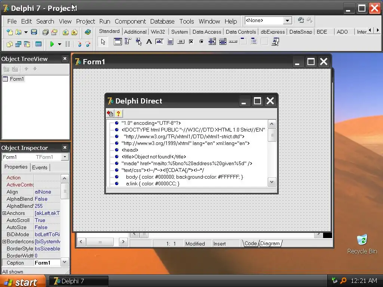This screenshot has height=287, width=383.
Task: Click Remove file from project icon
Action: click(x=74, y=32)
